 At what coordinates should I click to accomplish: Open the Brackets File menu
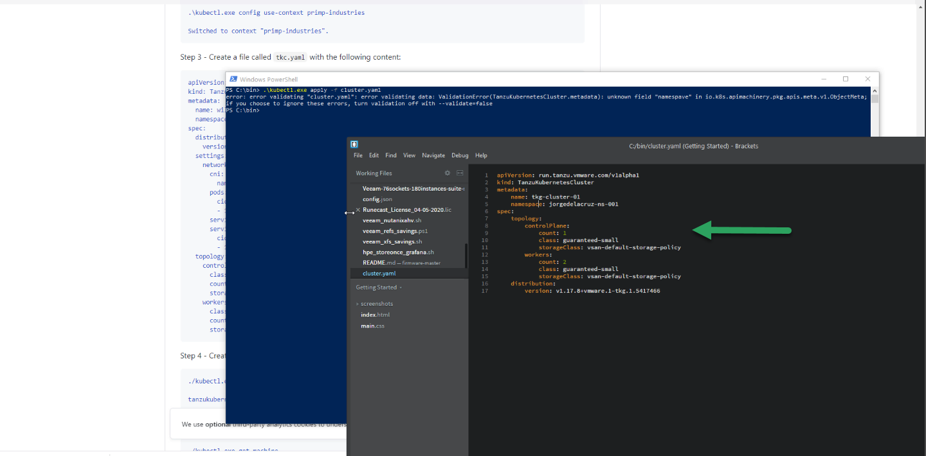(358, 155)
